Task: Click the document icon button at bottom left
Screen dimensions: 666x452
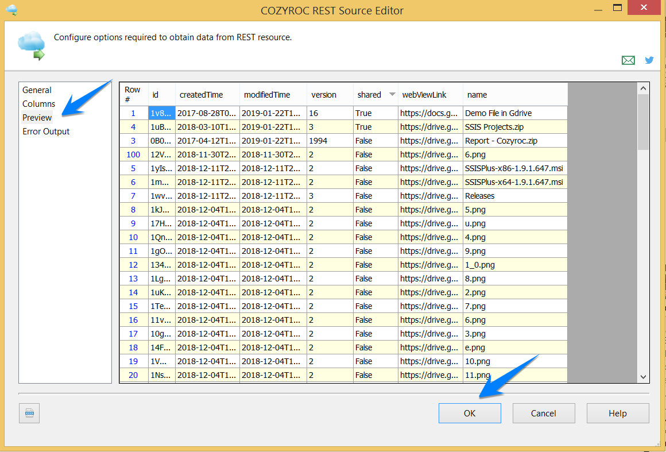Action: tap(29, 413)
